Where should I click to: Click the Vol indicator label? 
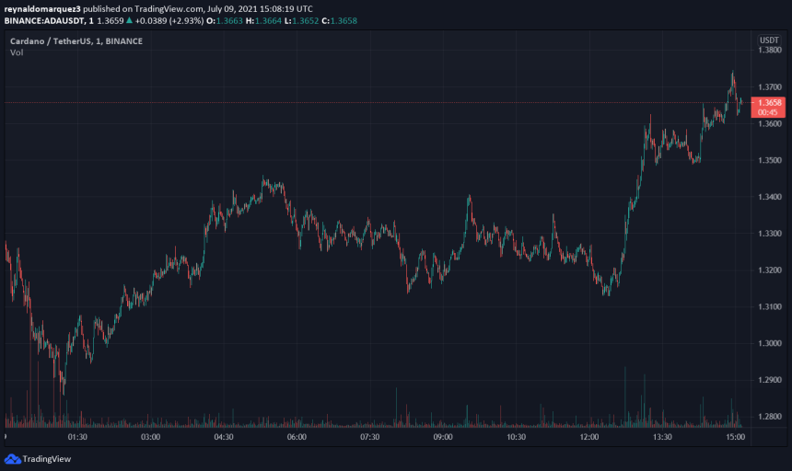coord(17,52)
